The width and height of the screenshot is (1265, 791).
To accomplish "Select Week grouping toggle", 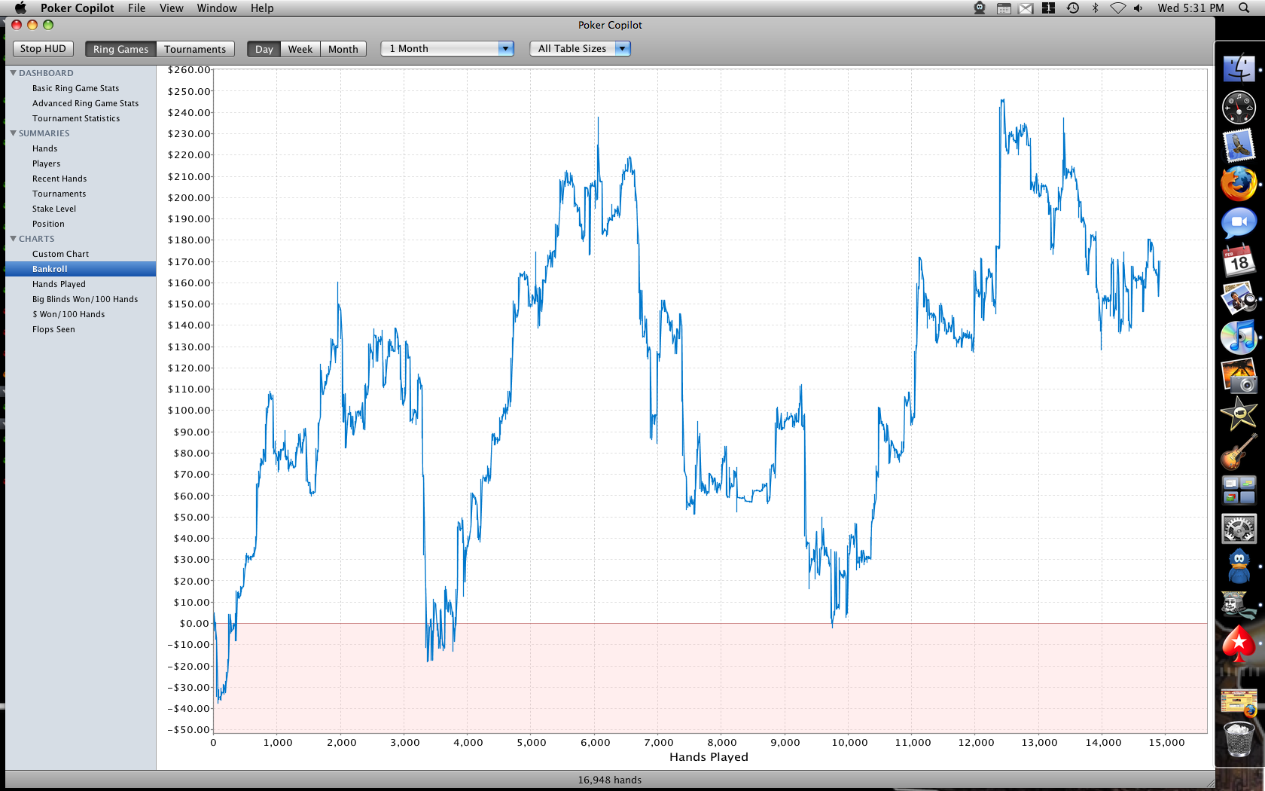I will pyautogui.click(x=300, y=49).
